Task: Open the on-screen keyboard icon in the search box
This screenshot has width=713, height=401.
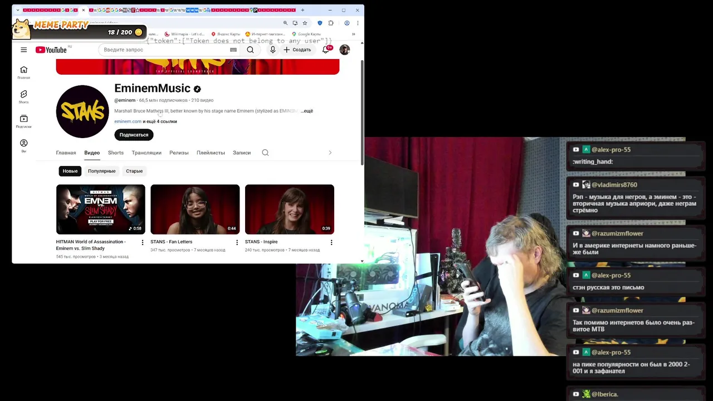Action: click(x=233, y=50)
